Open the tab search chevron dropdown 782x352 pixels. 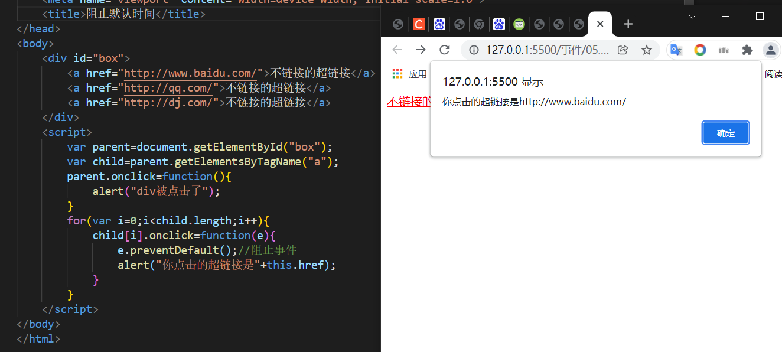(693, 17)
